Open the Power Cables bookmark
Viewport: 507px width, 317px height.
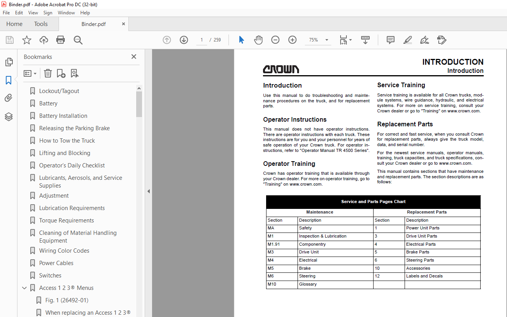pos(56,263)
